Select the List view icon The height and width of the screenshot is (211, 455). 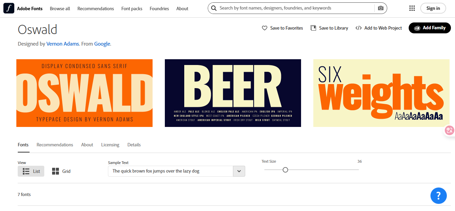point(31,171)
